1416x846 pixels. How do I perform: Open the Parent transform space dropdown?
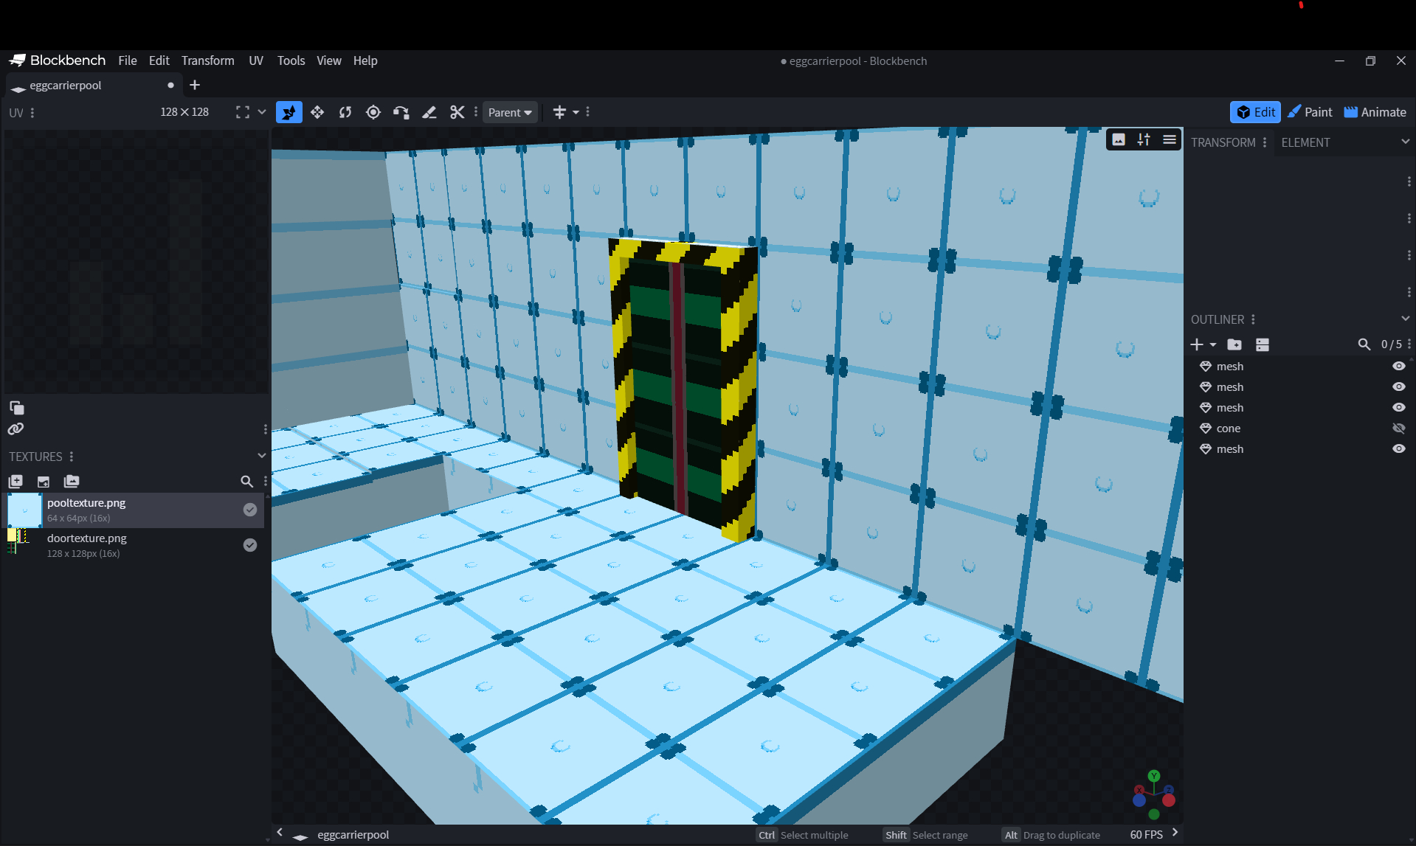pos(510,112)
